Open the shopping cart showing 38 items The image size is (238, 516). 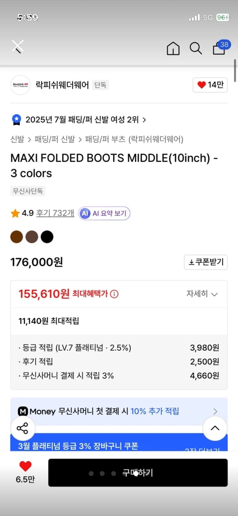tap(219, 49)
